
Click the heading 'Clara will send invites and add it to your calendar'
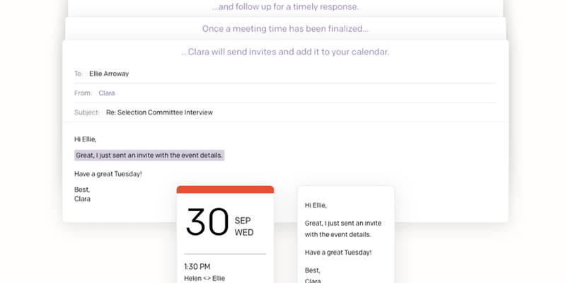tap(285, 52)
